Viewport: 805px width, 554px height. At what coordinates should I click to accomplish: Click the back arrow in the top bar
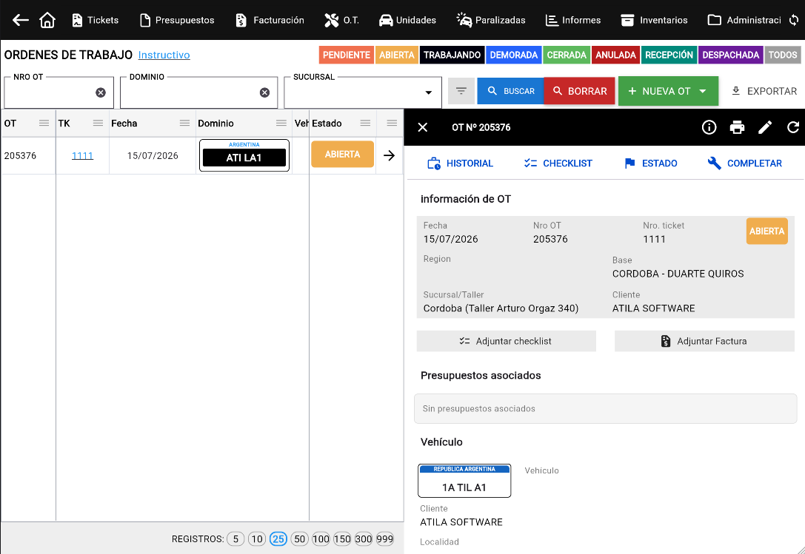point(21,20)
